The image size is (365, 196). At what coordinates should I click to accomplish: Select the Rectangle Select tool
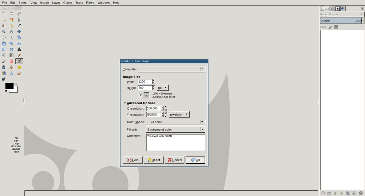tap(4, 14)
